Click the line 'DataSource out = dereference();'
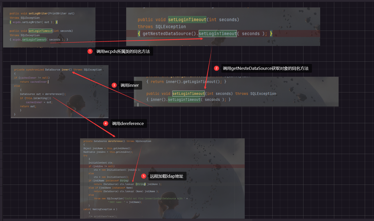The image size is (374, 221). coord(43,94)
